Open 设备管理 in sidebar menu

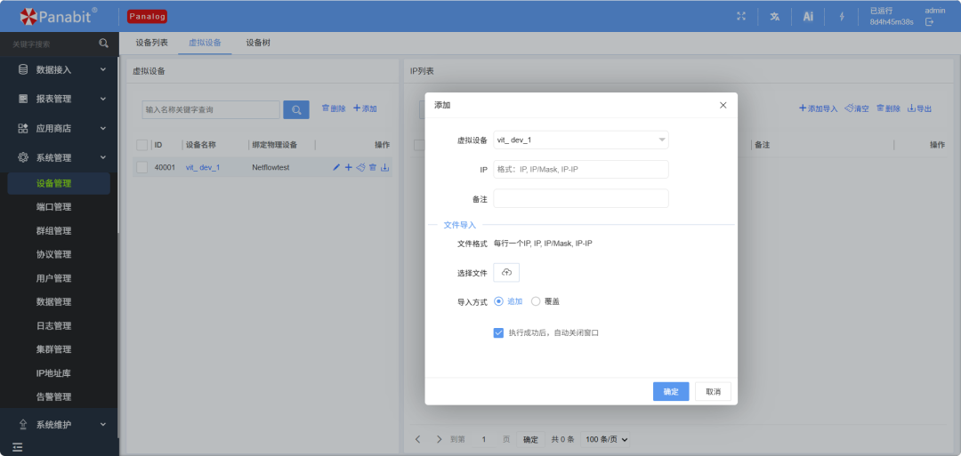[59, 184]
